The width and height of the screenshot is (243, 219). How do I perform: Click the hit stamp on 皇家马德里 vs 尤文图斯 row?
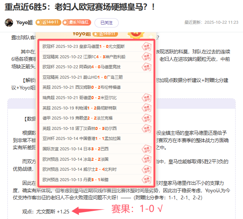147,47
